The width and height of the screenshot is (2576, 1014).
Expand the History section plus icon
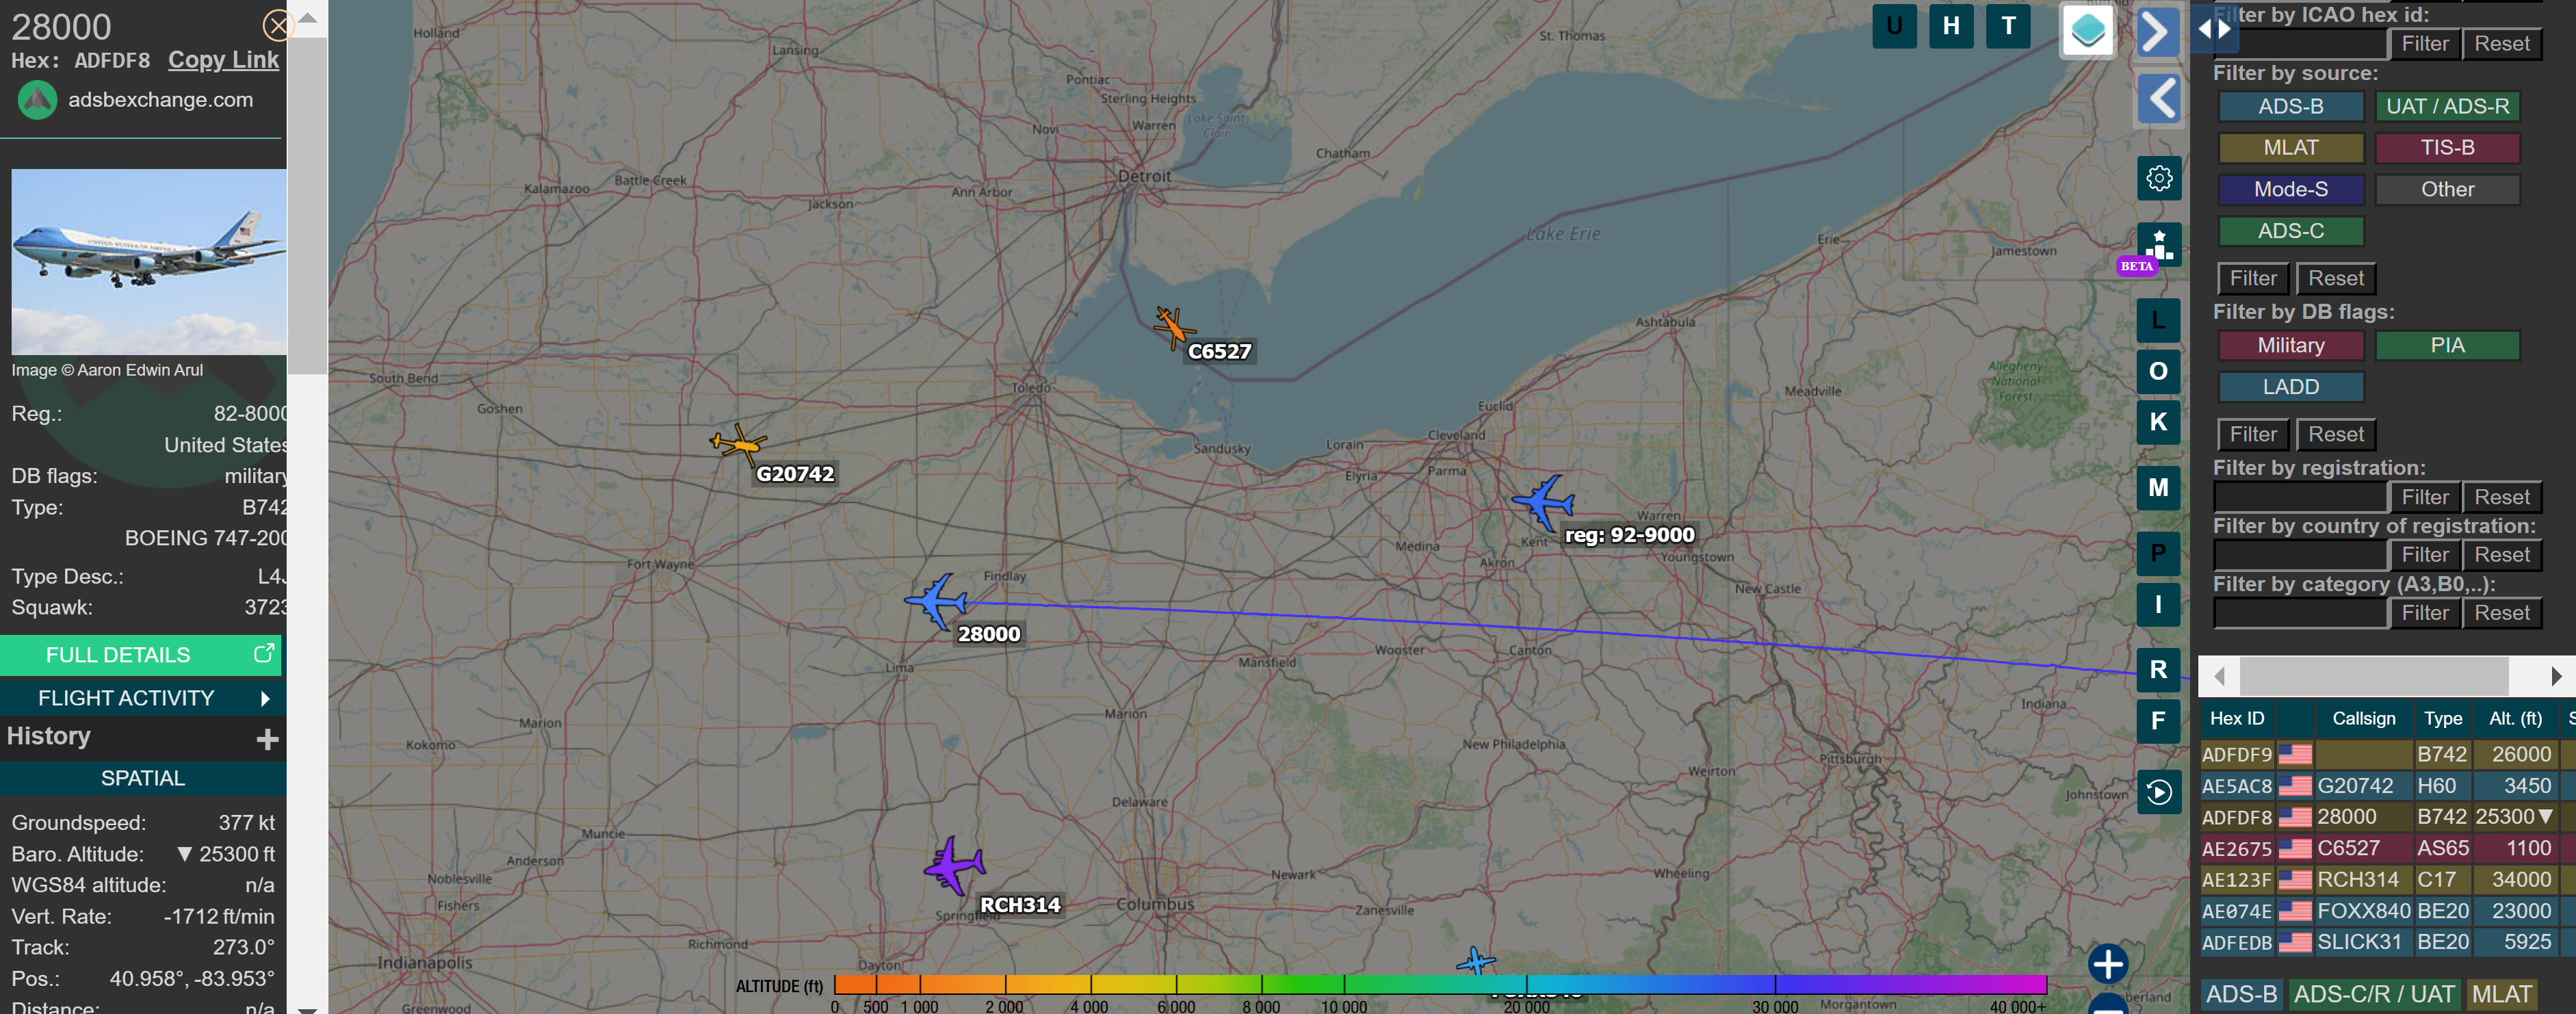coord(267,739)
